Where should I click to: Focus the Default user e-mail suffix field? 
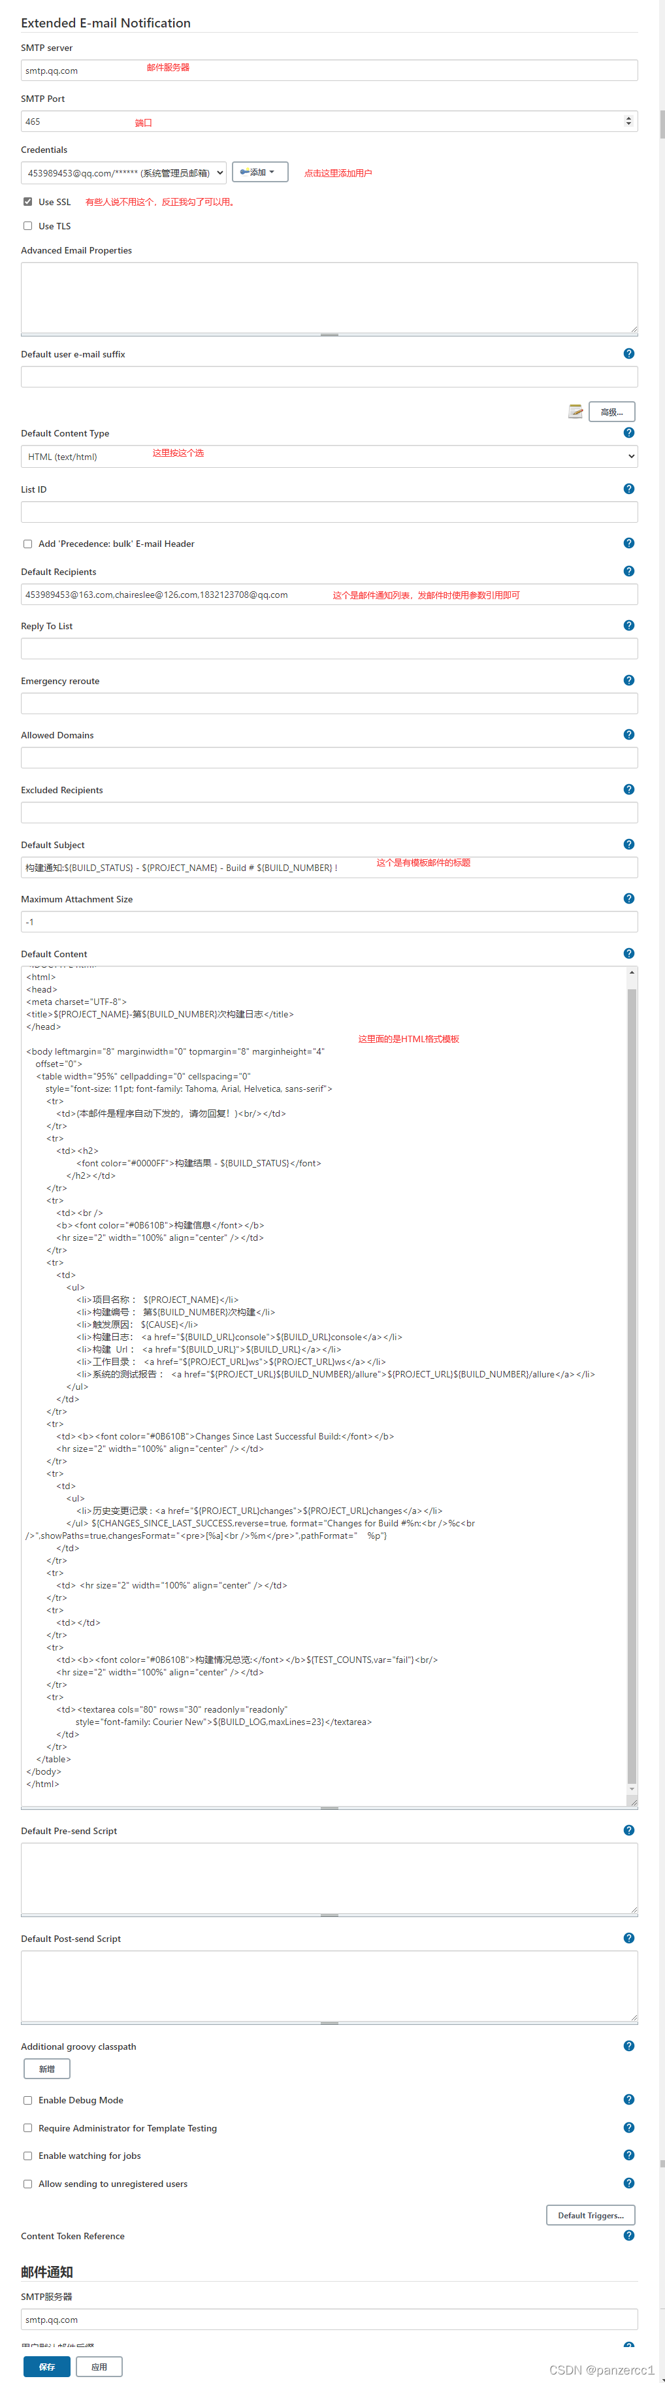pos(329,376)
